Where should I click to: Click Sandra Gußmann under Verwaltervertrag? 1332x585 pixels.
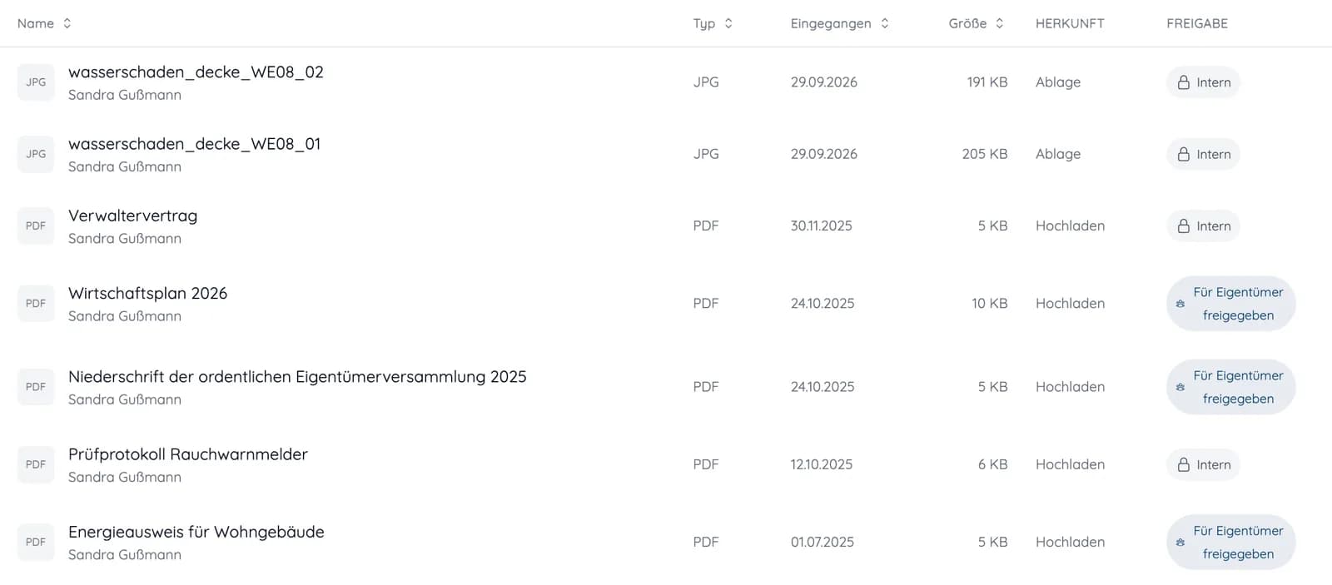tap(125, 239)
